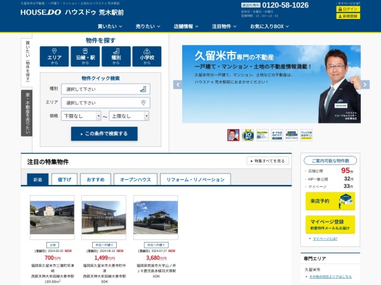Switch to the 新着 tab
Image resolution: width=381 pixels, height=285 pixels.
pos(37,180)
